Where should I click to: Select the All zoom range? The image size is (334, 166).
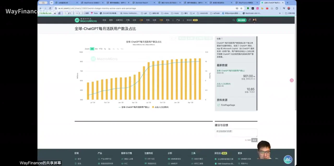tap(92, 49)
